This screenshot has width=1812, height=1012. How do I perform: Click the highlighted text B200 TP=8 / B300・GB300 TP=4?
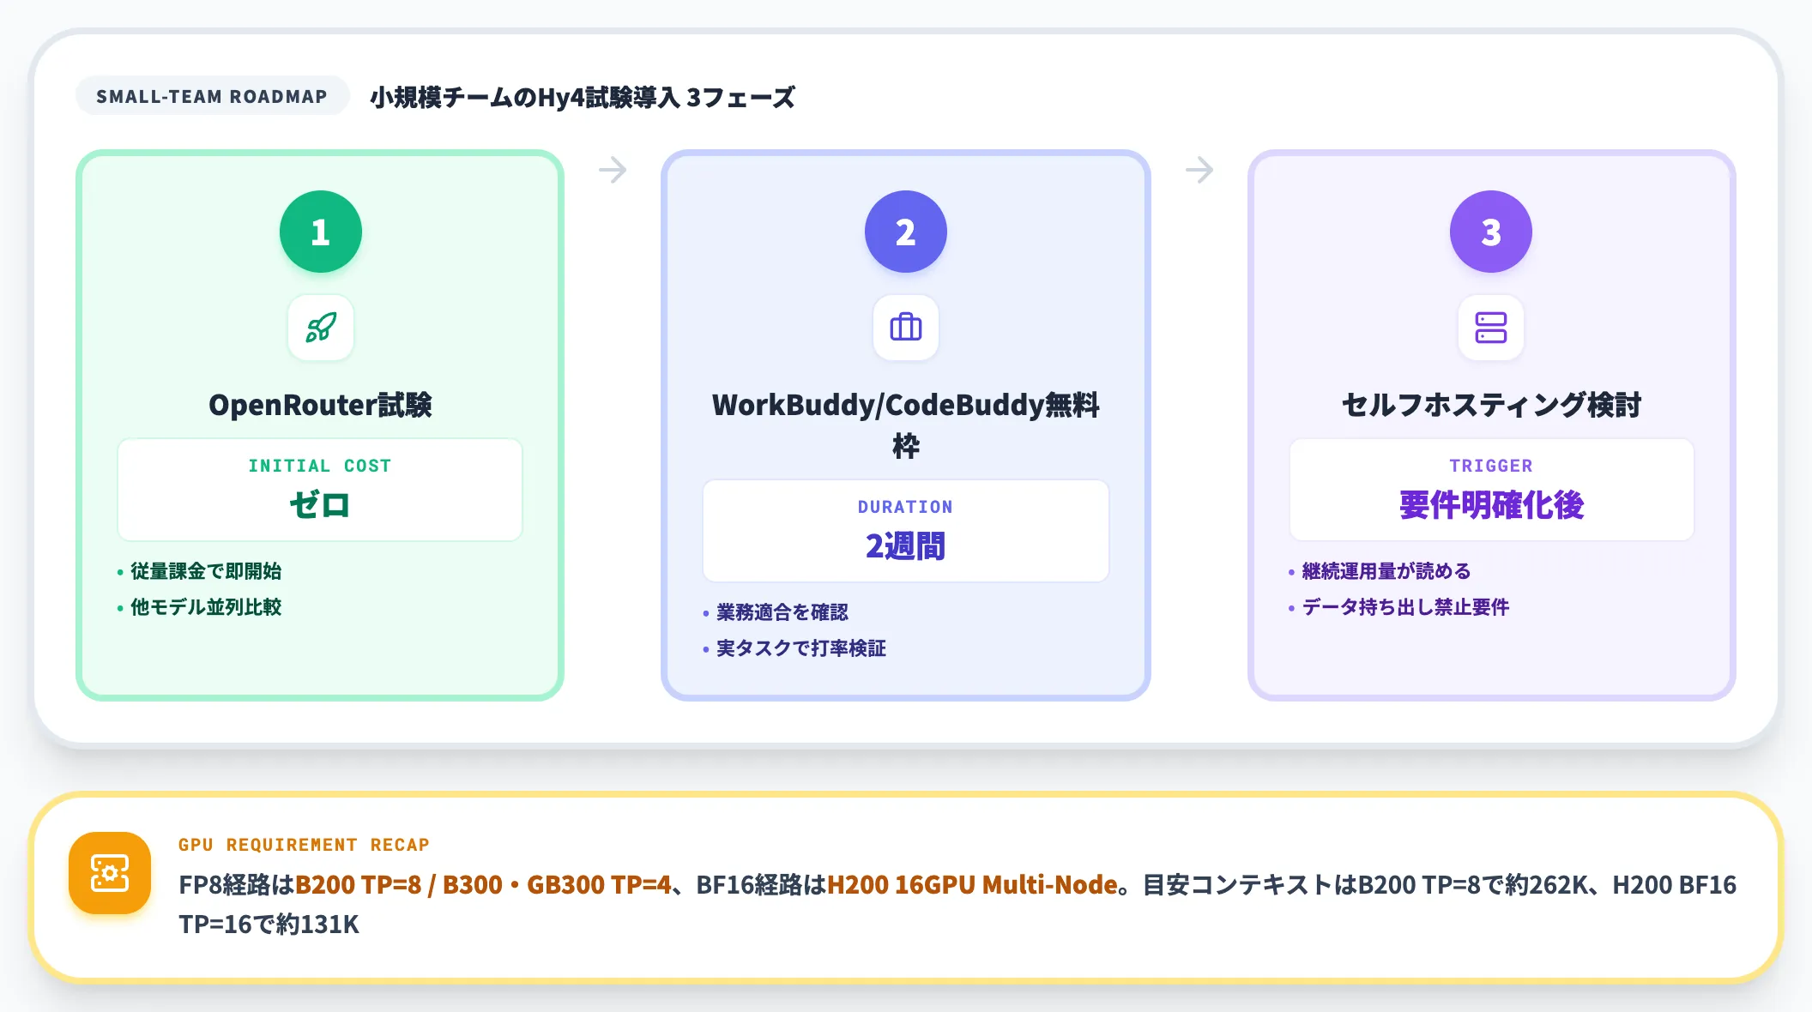(x=483, y=884)
